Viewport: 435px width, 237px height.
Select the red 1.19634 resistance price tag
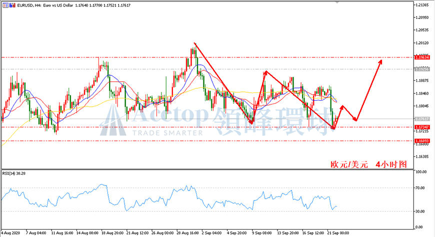tap(422, 57)
